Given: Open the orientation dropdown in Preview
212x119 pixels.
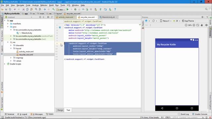Looking at the screenshot, I should [155, 21].
